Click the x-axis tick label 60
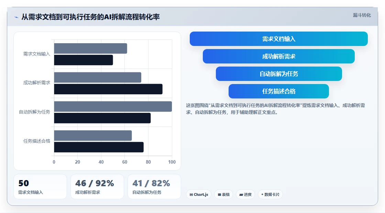The height and width of the screenshot is (213, 385). pos(125,162)
